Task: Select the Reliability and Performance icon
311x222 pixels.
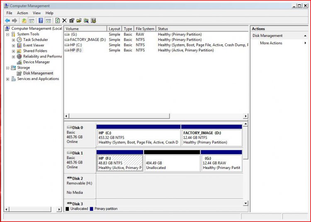Action: [x=19, y=56]
